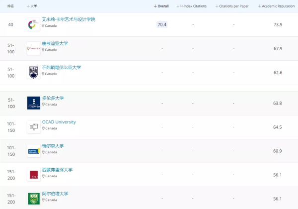Open 康考迪亚大学 university page
The height and width of the screenshot is (209, 298).
tap(55, 43)
